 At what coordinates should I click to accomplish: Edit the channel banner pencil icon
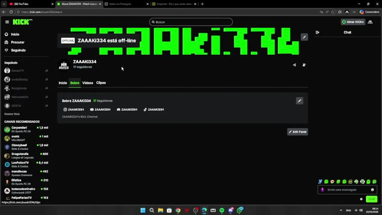pos(304,37)
